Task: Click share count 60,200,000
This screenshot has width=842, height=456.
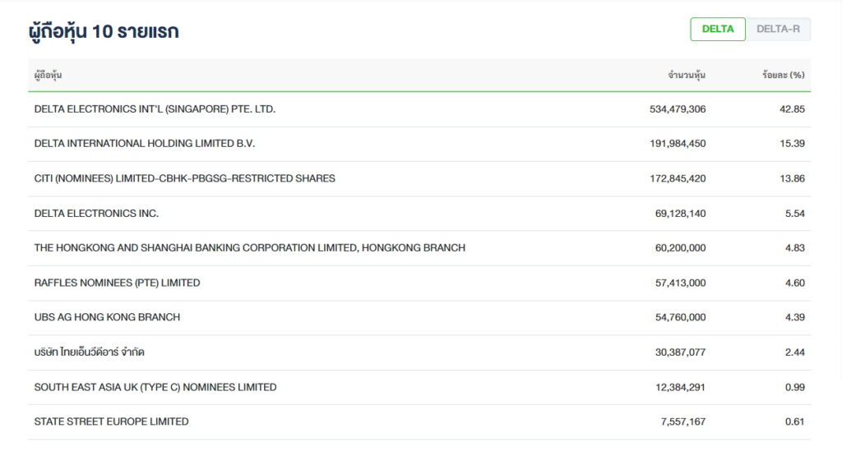Action: pos(680,248)
